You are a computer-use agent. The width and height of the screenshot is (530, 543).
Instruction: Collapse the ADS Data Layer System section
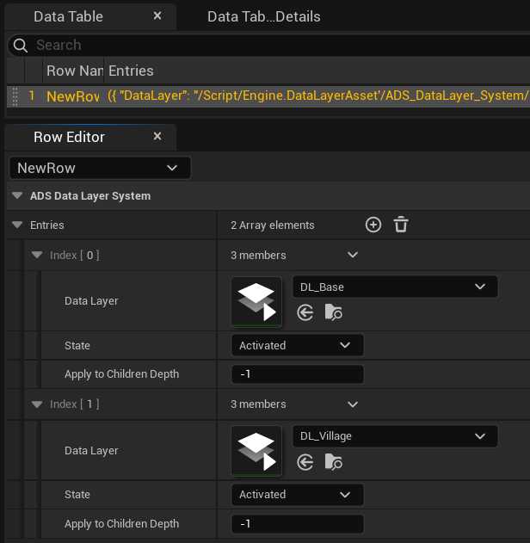[x=17, y=195]
